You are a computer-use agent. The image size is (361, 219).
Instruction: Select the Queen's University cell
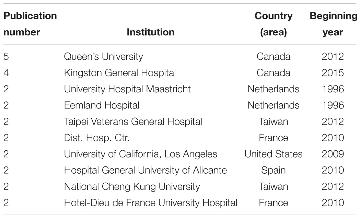pyautogui.click(x=103, y=57)
